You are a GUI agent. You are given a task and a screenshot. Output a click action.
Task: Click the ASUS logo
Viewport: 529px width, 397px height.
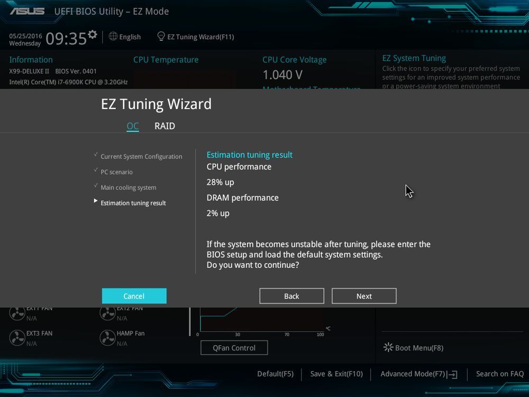pos(27,11)
